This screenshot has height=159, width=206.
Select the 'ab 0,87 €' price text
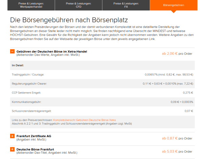(170, 138)
